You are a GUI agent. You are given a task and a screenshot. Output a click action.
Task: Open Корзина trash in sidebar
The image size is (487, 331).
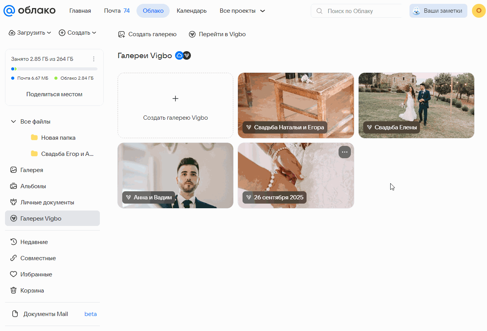[32, 291]
